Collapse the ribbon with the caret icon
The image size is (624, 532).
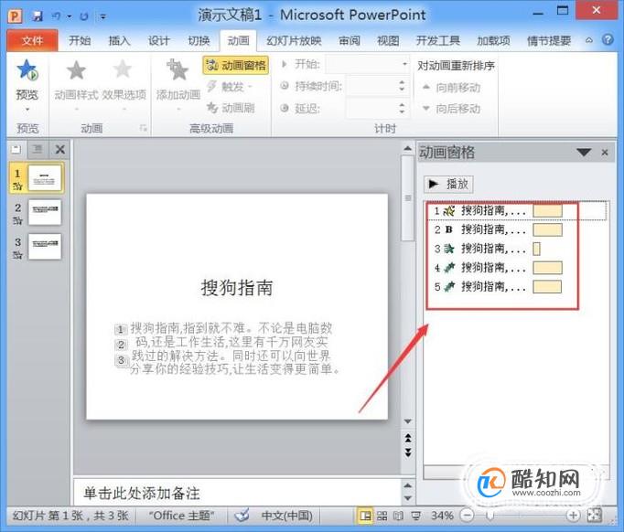coord(589,40)
